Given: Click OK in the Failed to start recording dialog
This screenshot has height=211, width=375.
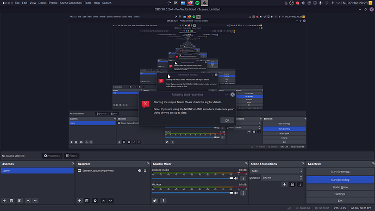Looking at the screenshot, I should click(227, 120).
